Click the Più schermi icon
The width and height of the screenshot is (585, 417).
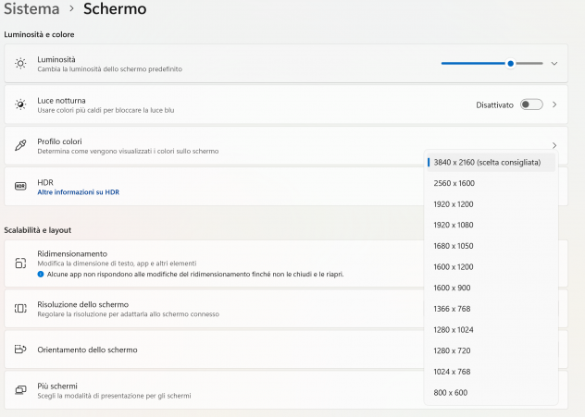tap(20, 390)
